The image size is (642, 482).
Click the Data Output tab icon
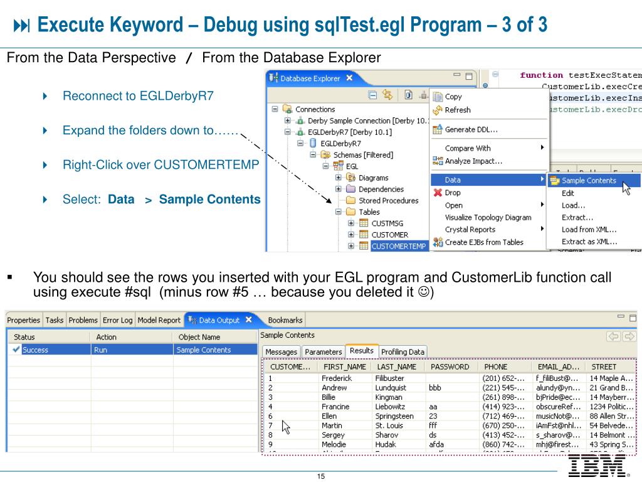tap(192, 320)
